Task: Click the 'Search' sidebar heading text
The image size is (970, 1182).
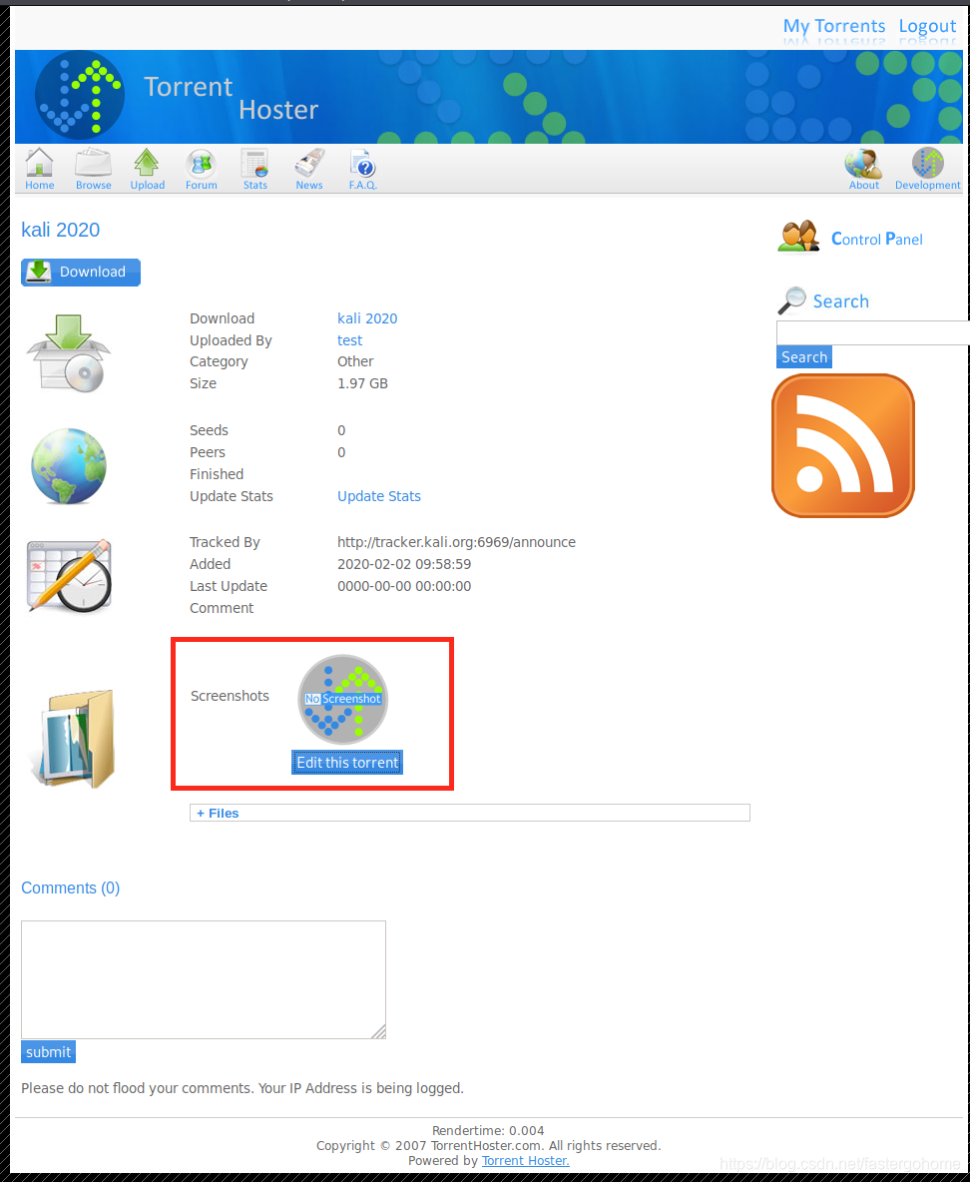Action: click(841, 300)
